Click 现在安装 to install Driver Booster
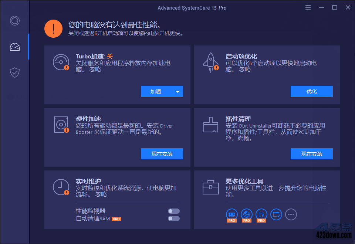The height and width of the screenshot is (244, 355). pyautogui.click(x=162, y=154)
